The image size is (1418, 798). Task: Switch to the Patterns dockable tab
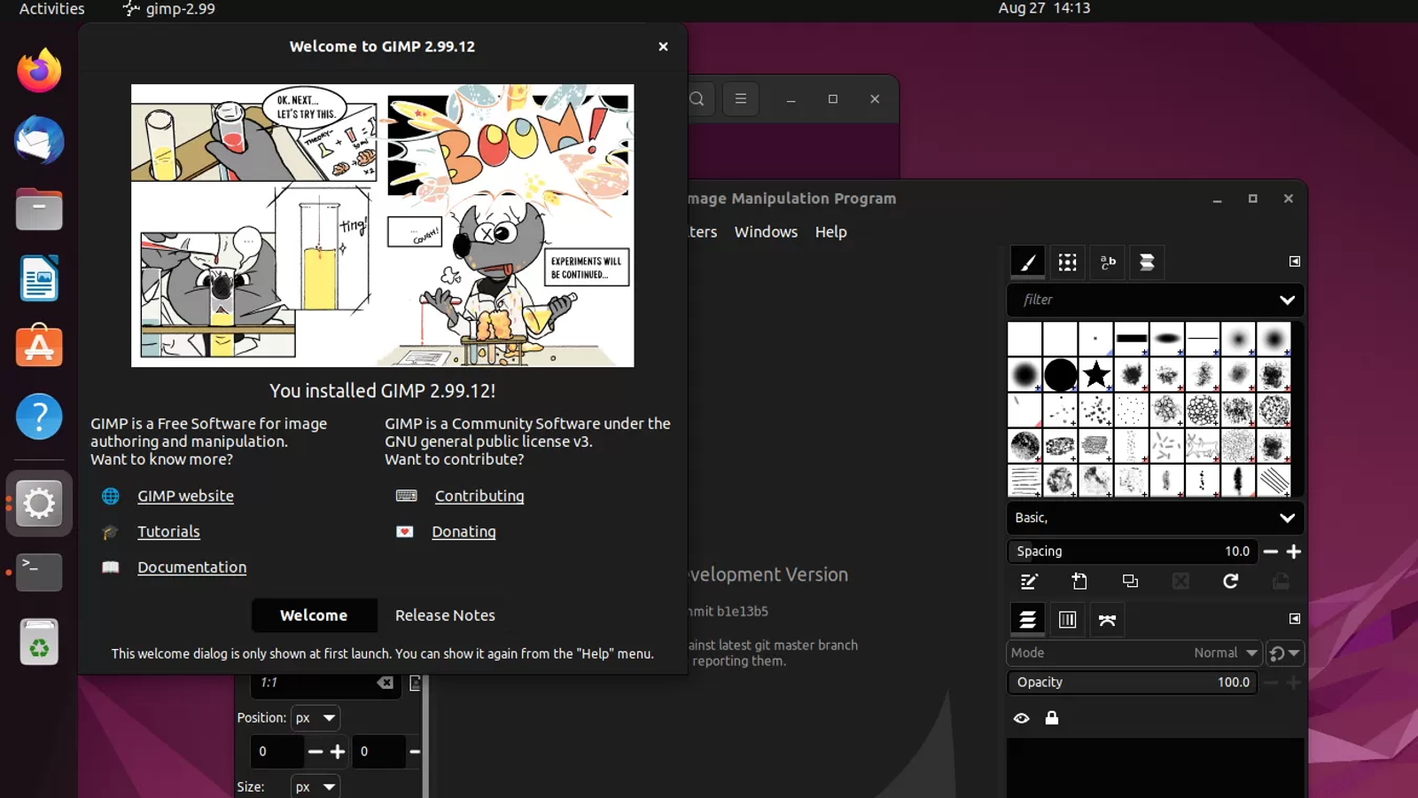point(1068,262)
